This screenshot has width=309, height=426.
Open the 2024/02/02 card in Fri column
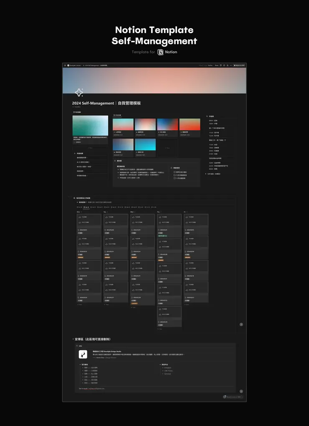click(x=196, y=224)
